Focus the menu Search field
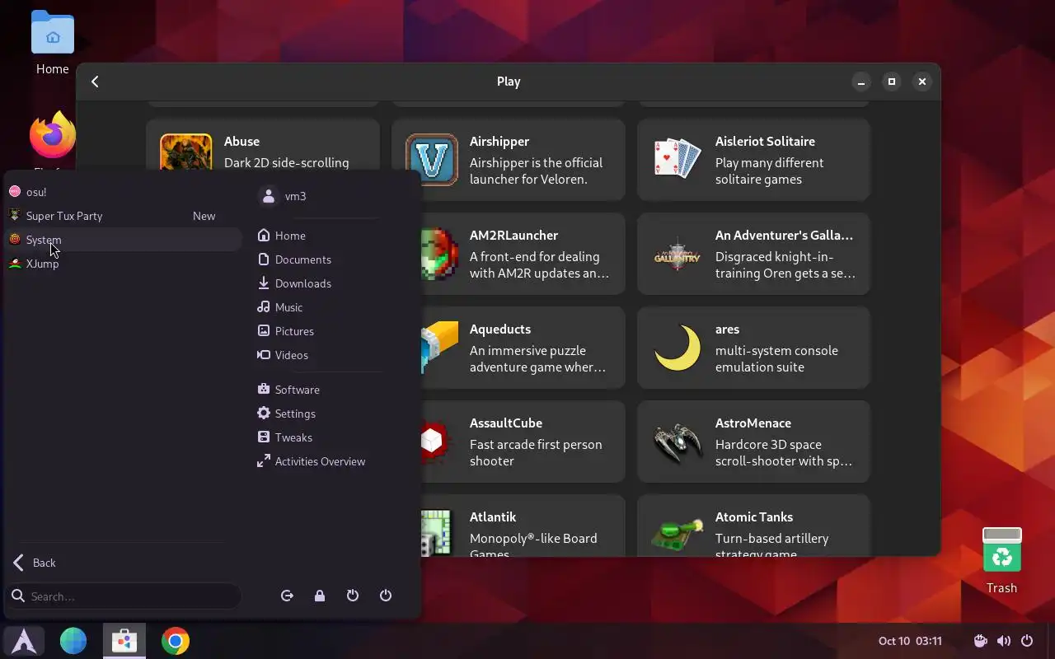Image resolution: width=1055 pixels, height=659 pixels. pos(124,596)
